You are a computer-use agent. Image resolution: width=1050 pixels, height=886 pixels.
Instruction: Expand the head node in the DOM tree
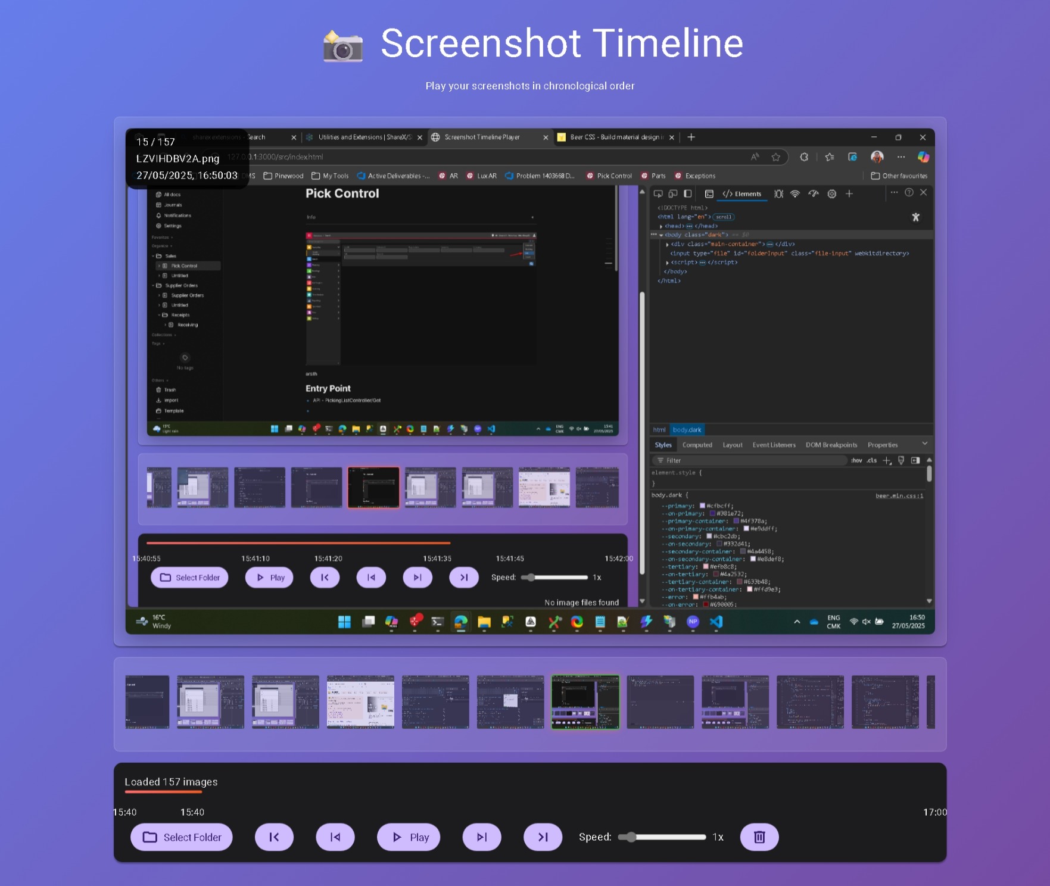point(661,226)
